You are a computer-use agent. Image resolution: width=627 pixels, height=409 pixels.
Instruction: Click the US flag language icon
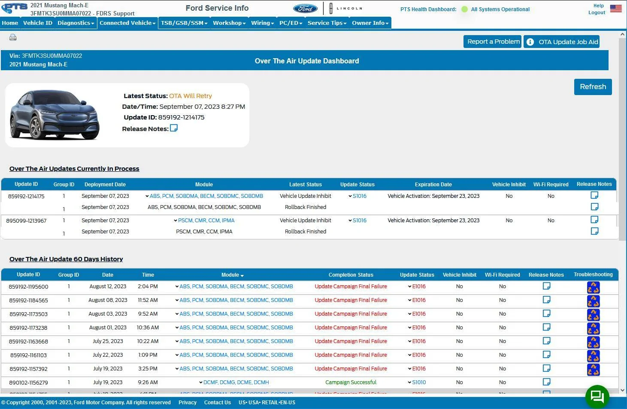point(616,8)
